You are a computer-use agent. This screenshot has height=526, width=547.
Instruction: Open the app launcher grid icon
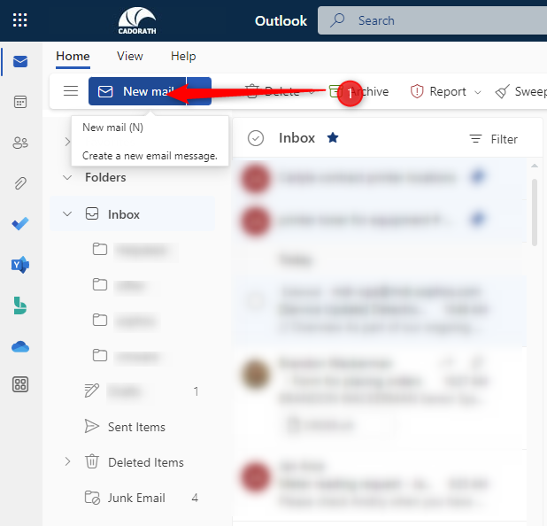[19, 19]
